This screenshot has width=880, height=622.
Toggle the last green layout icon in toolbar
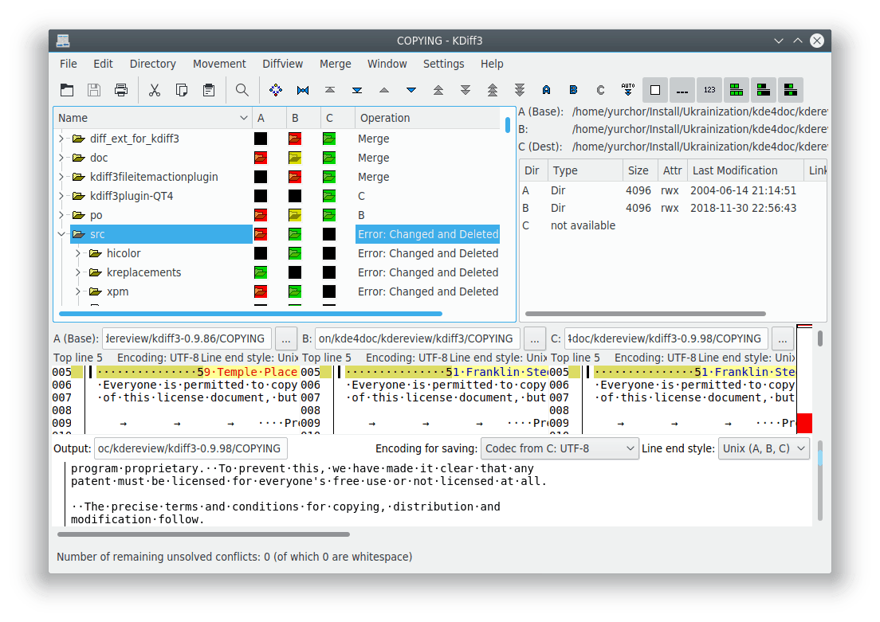click(x=791, y=90)
